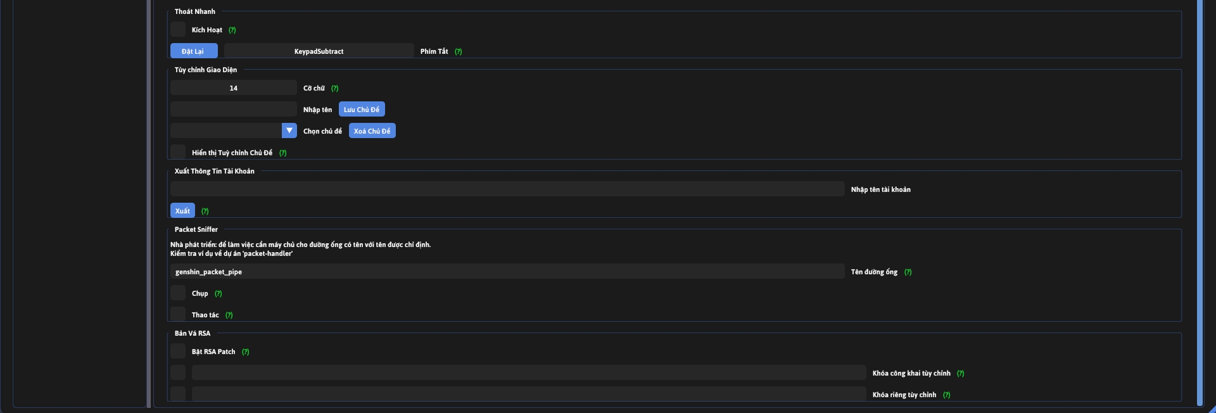1216x413 pixels.
Task: Click the Lưu Chủ Đề button
Action: pyautogui.click(x=362, y=110)
